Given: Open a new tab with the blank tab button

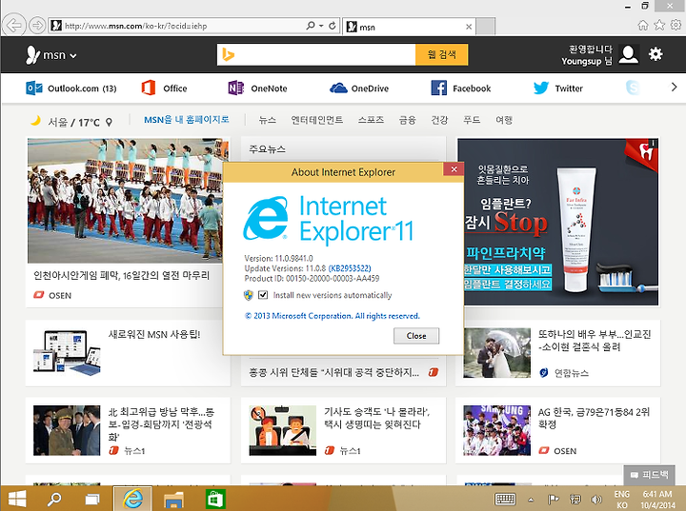Looking at the screenshot, I should 485,27.
